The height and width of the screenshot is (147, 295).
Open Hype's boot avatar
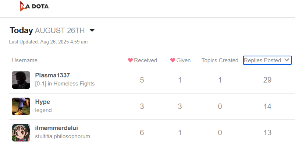coord(21,106)
